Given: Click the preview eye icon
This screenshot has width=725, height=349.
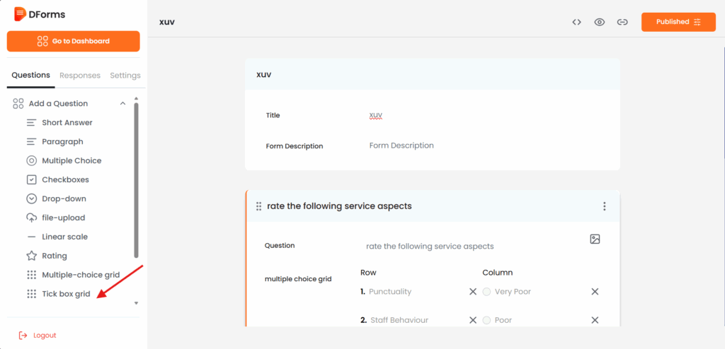Looking at the screenshot, I should click(x=600, y=22).
